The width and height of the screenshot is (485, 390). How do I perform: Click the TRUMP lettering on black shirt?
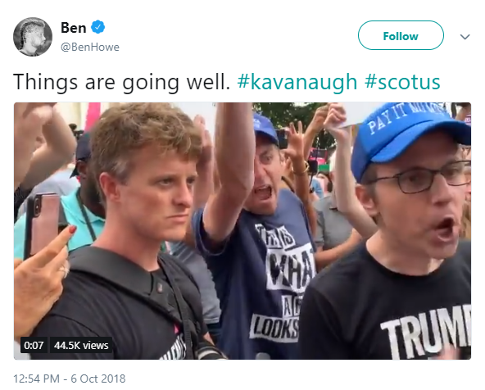pos(426,332)
